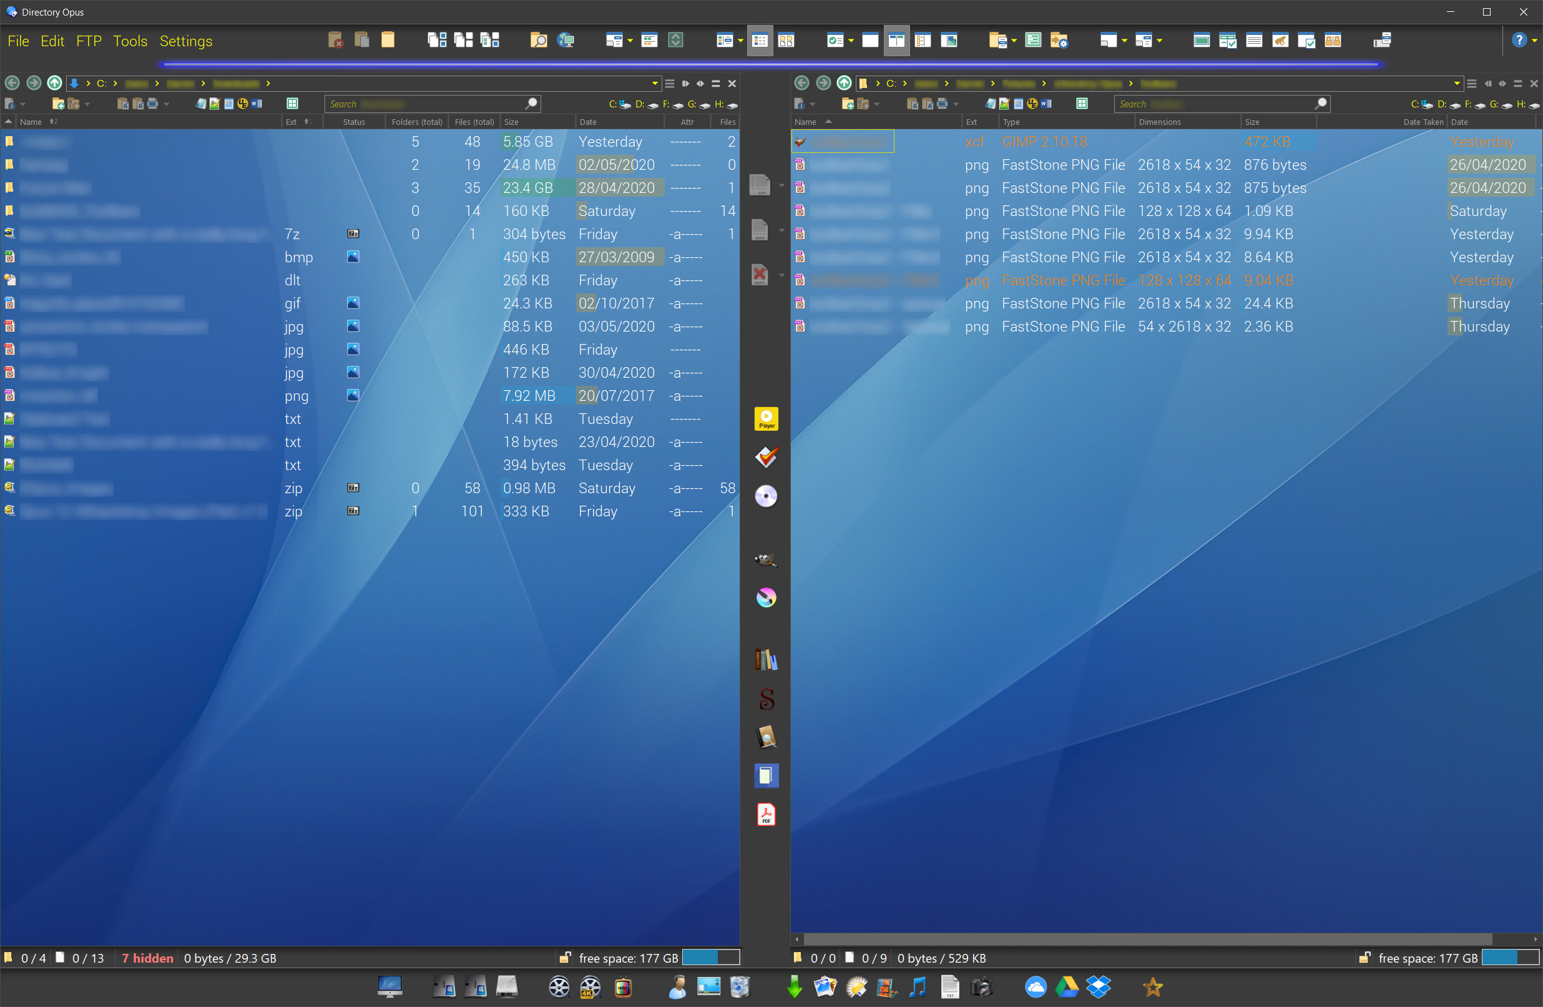Open Google Drive from the bottom toolbar
Image resolution: width=1543 pixels, height=1007 pixels.
coord(1067,987)
